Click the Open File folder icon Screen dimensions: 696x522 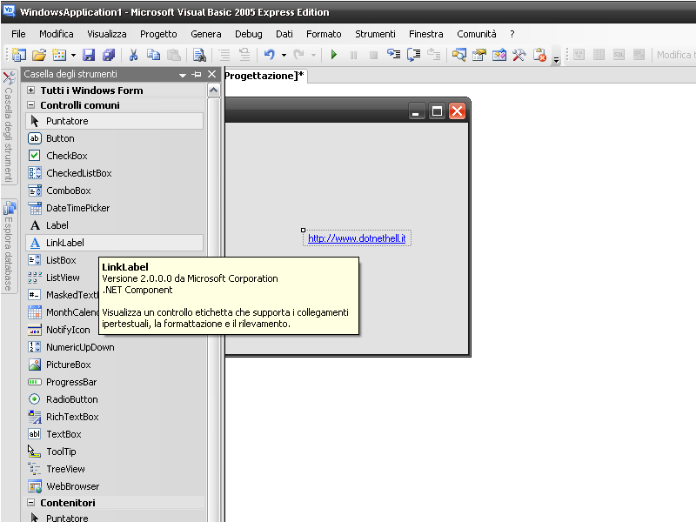[39, 55]
